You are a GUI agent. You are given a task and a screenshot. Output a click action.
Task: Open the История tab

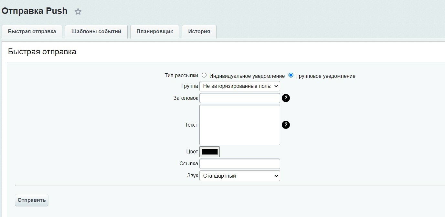[199, 32]
